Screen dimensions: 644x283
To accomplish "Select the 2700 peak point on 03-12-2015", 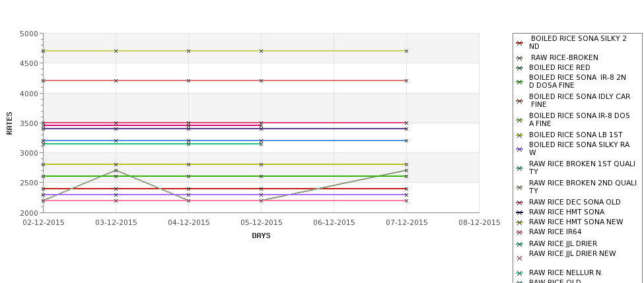I will pos(116,171).
